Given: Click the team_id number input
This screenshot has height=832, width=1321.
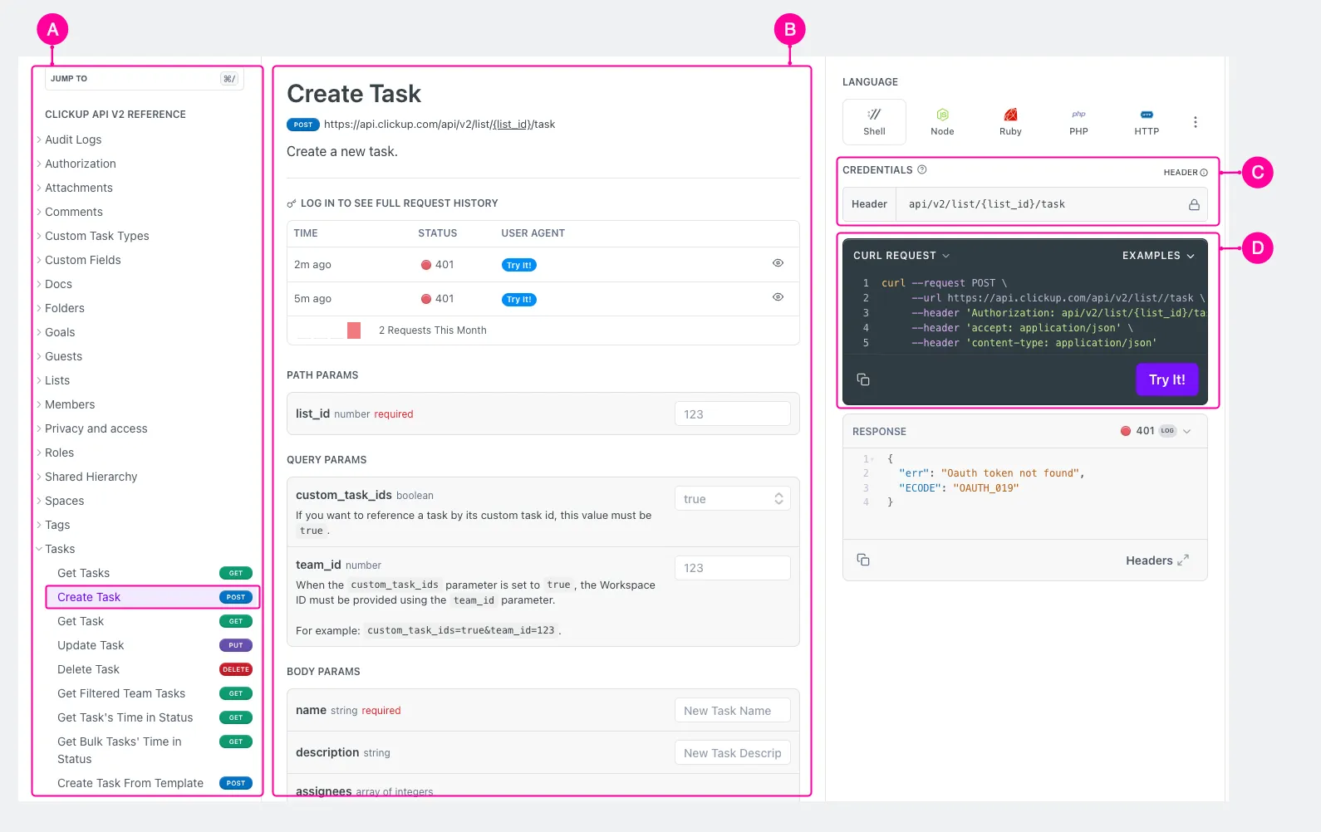Looking at the screenshot, I should (x=732, y=568).
